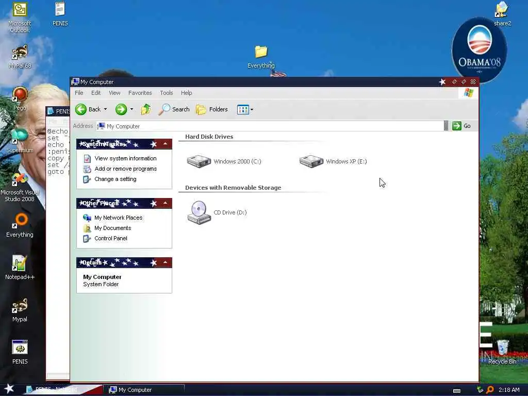This screenshot has height=396, width=528.
Task: Activate the PENIS Notepad window title bar
Action: [x=58, y=111]
